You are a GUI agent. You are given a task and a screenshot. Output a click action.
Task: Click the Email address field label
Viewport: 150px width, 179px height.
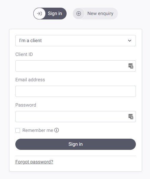[x=30, y=80]
